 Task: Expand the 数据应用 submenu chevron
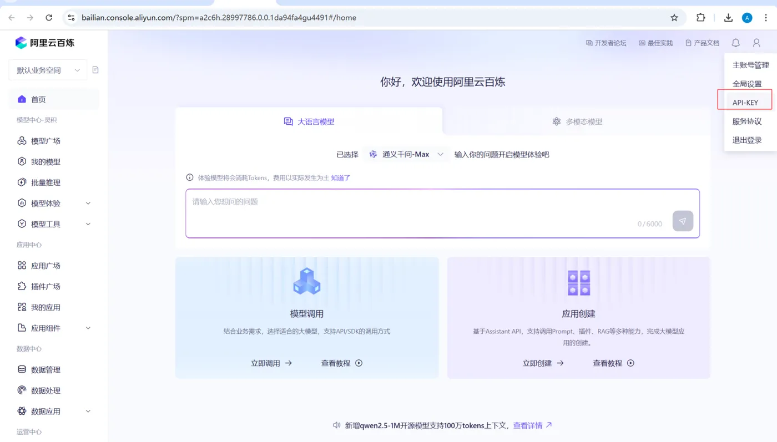point(88,411)
